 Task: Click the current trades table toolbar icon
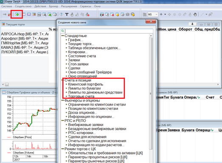[x=34, y=14]
